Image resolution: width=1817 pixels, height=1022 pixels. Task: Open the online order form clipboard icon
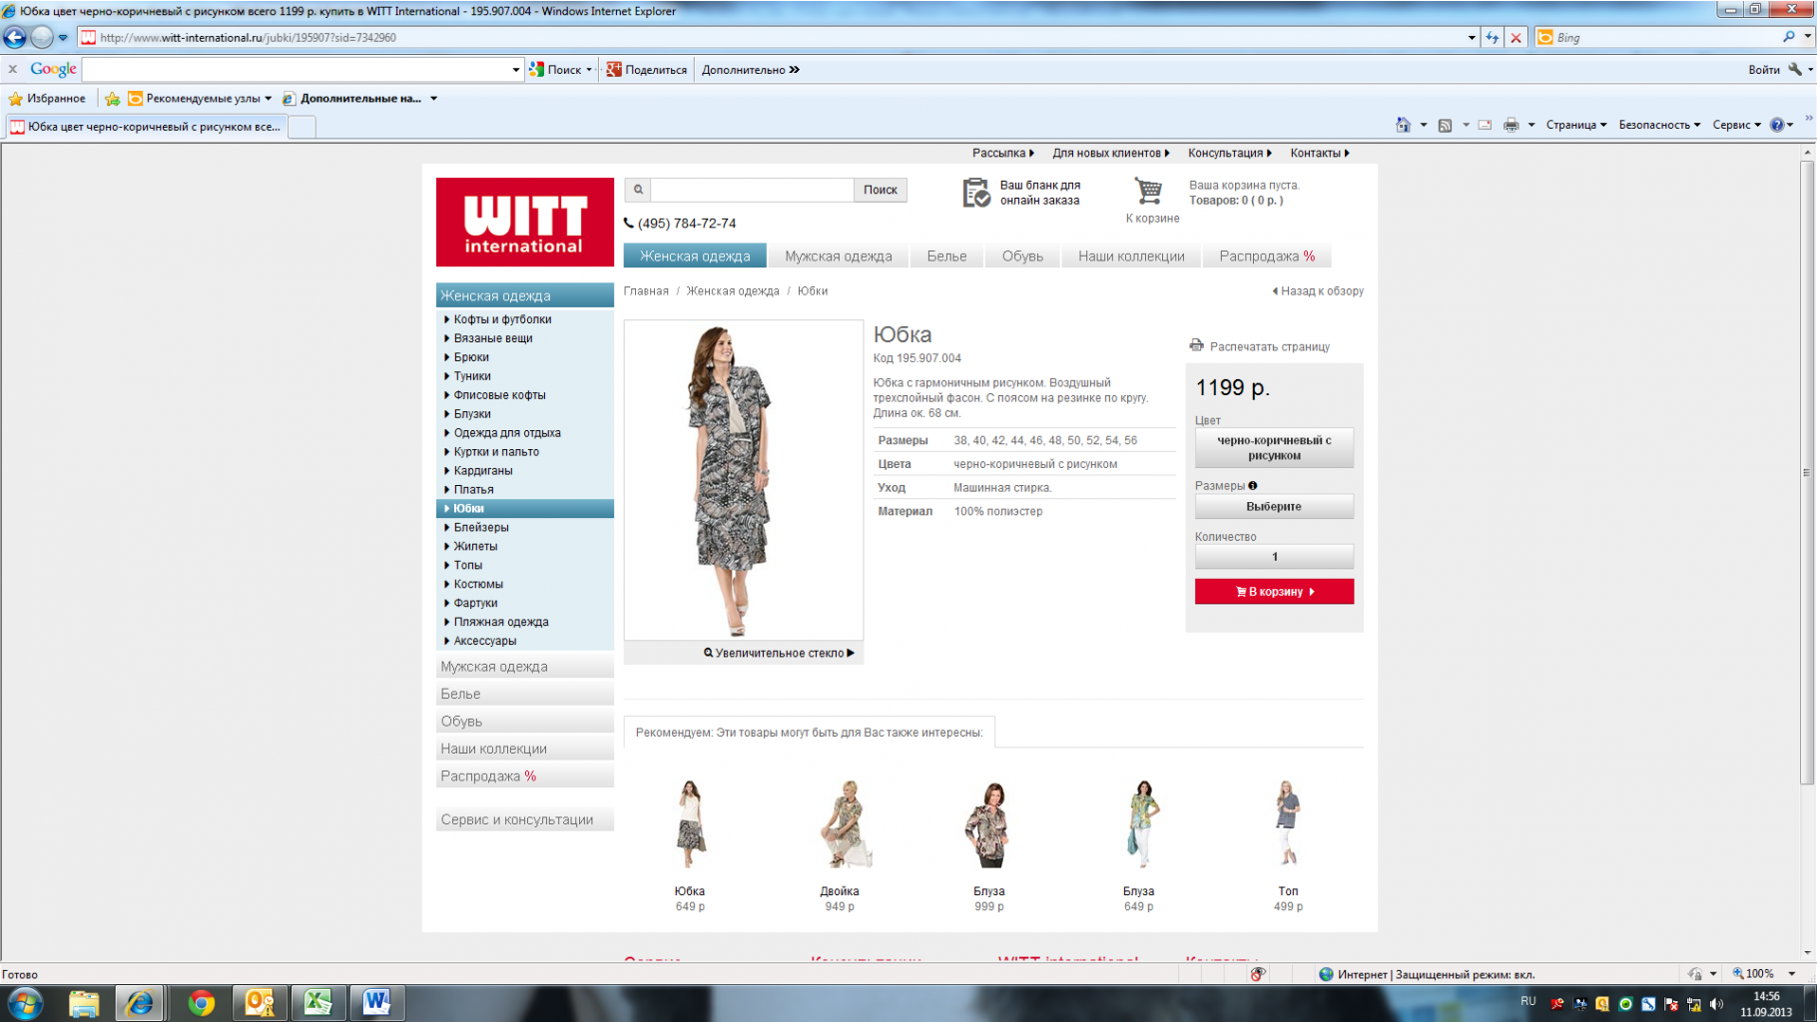[x=976, y=193]
